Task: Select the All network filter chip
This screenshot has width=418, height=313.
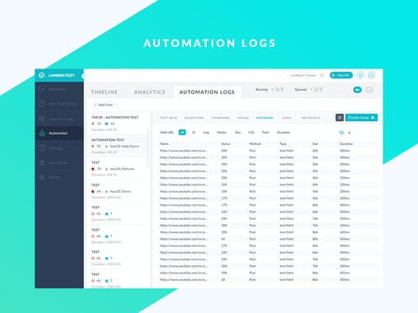Action: 182,133
